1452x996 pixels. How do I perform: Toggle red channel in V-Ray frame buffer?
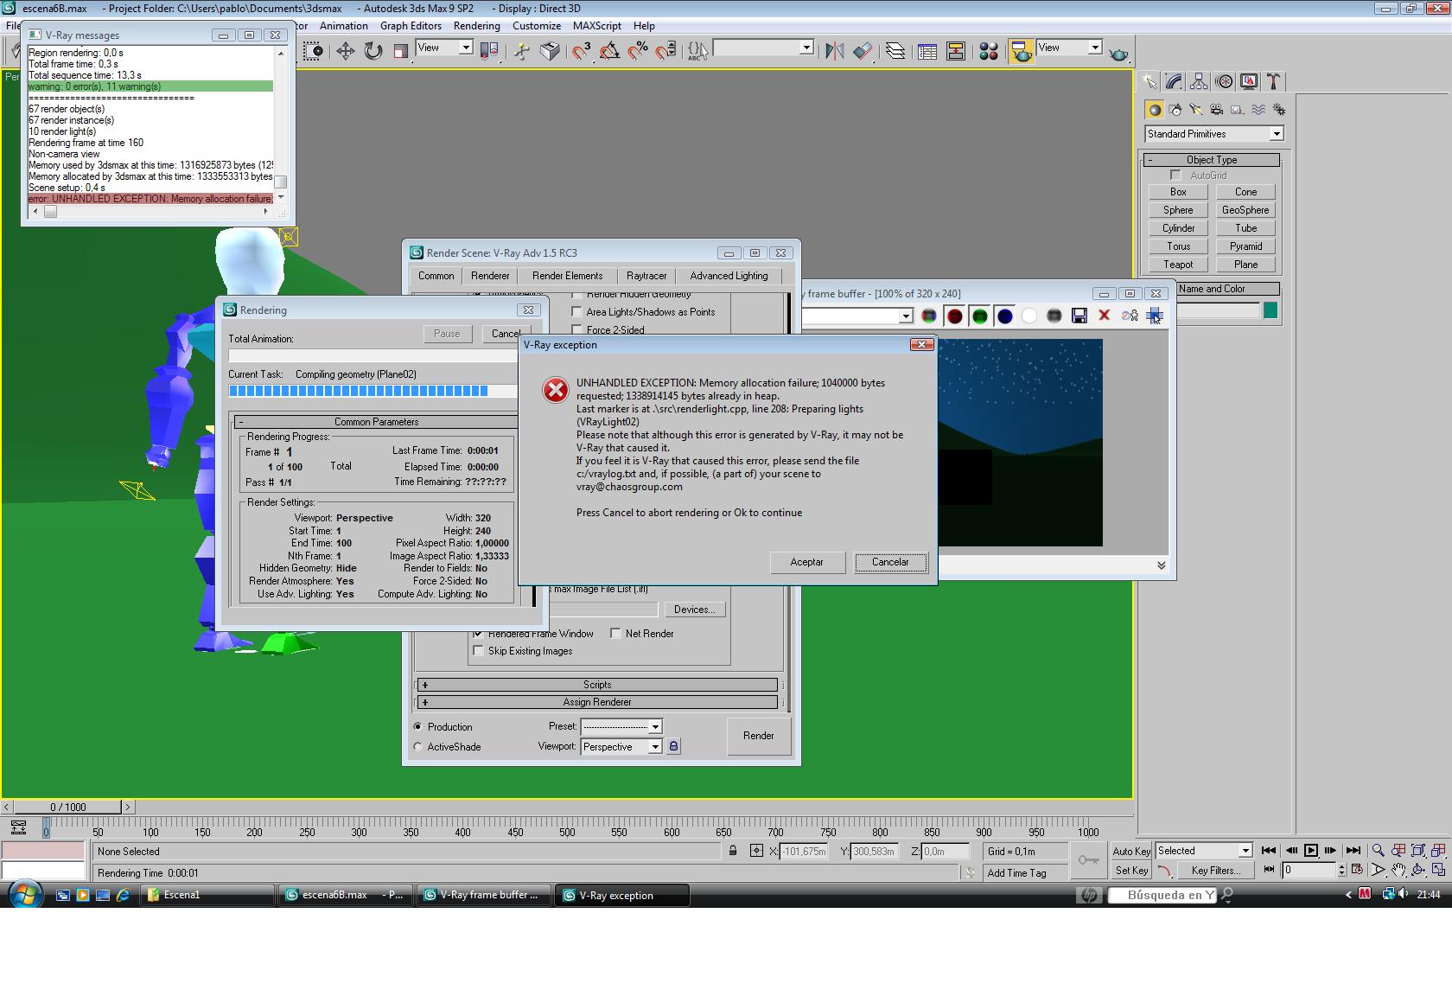(955, 316)
